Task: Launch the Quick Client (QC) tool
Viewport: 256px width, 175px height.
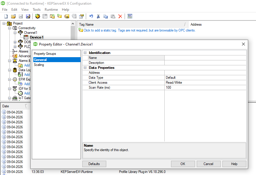Action: [130, 16]
